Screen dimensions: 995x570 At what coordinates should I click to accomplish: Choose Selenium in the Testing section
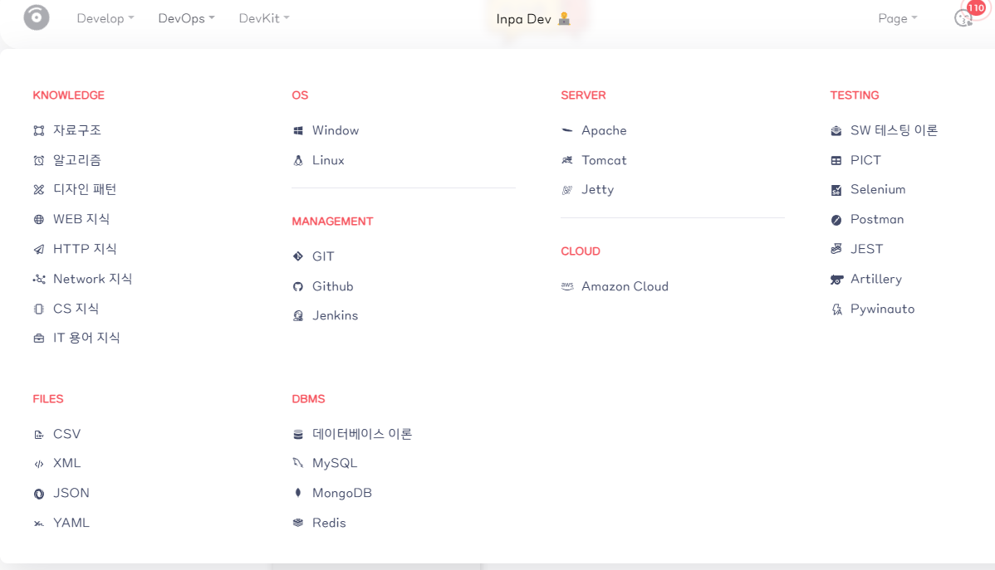point(877,189)
